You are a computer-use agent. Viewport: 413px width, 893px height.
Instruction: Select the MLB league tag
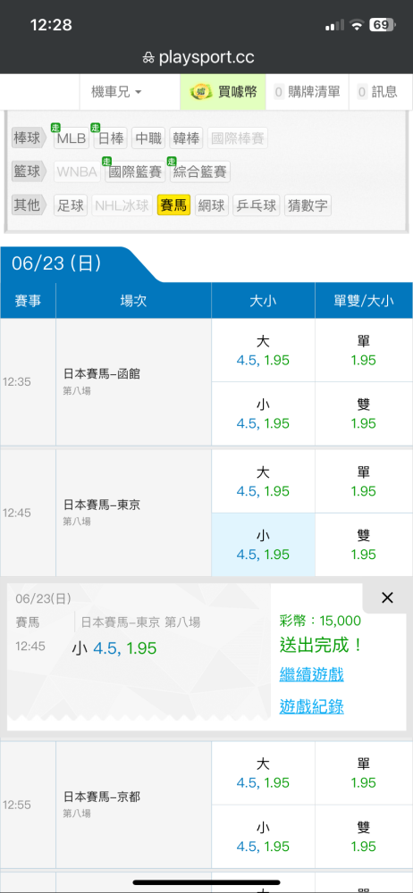tap(72, 138)
